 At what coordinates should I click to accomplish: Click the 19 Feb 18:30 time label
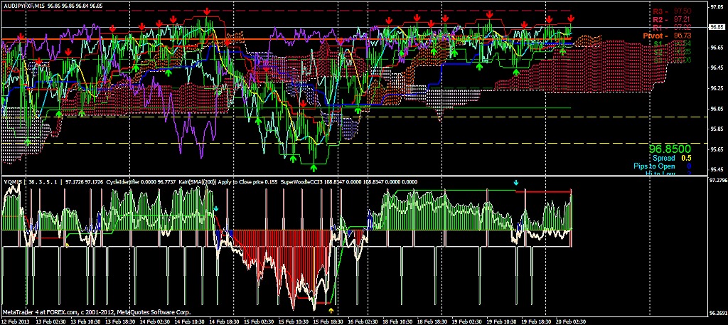(x=535, y=321)
